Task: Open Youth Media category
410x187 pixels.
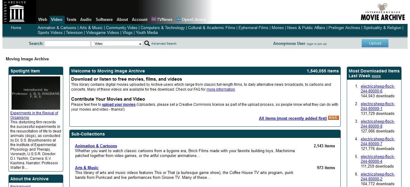Action: click(x=147, y=32)
